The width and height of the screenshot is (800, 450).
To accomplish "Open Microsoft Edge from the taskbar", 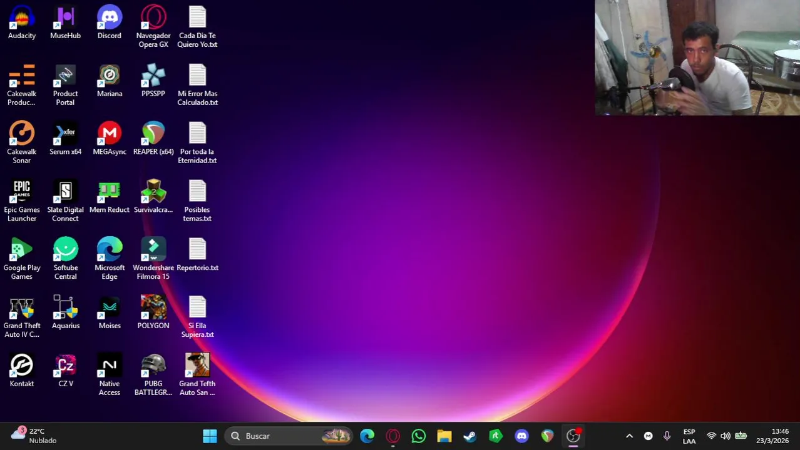I will click(x=367, y=436).
